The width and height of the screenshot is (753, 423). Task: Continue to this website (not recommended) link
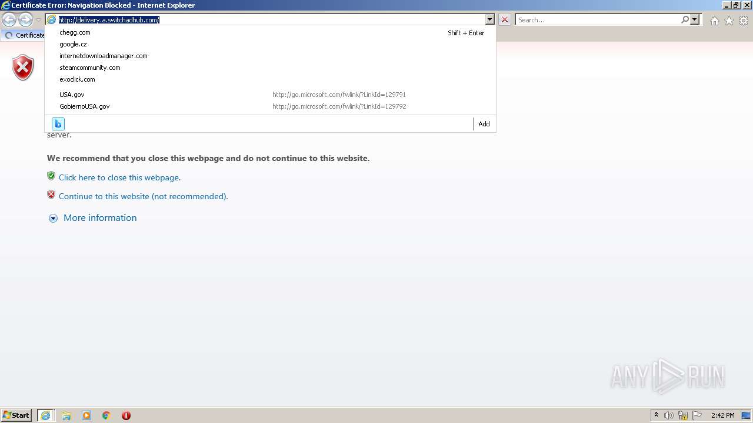(x=144, y=196)
